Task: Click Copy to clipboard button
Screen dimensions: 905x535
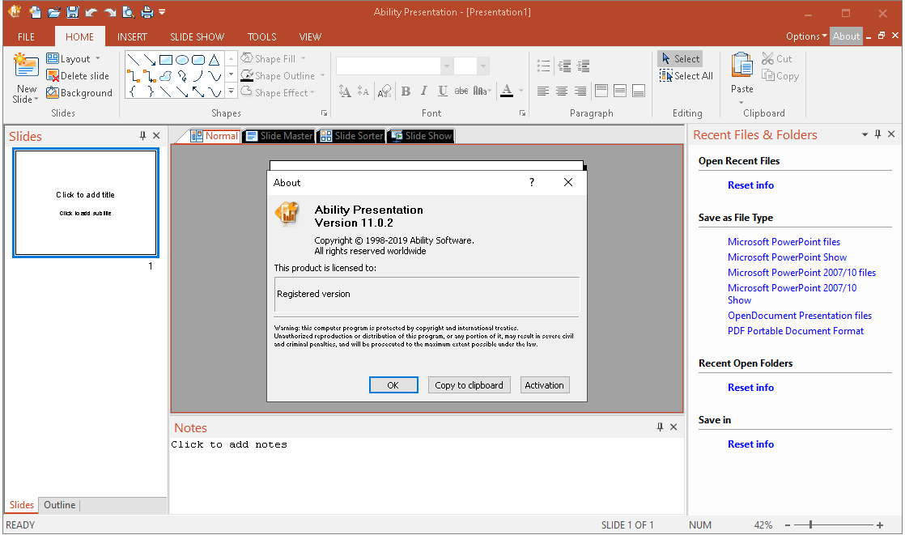Action: tap(469, 385)
